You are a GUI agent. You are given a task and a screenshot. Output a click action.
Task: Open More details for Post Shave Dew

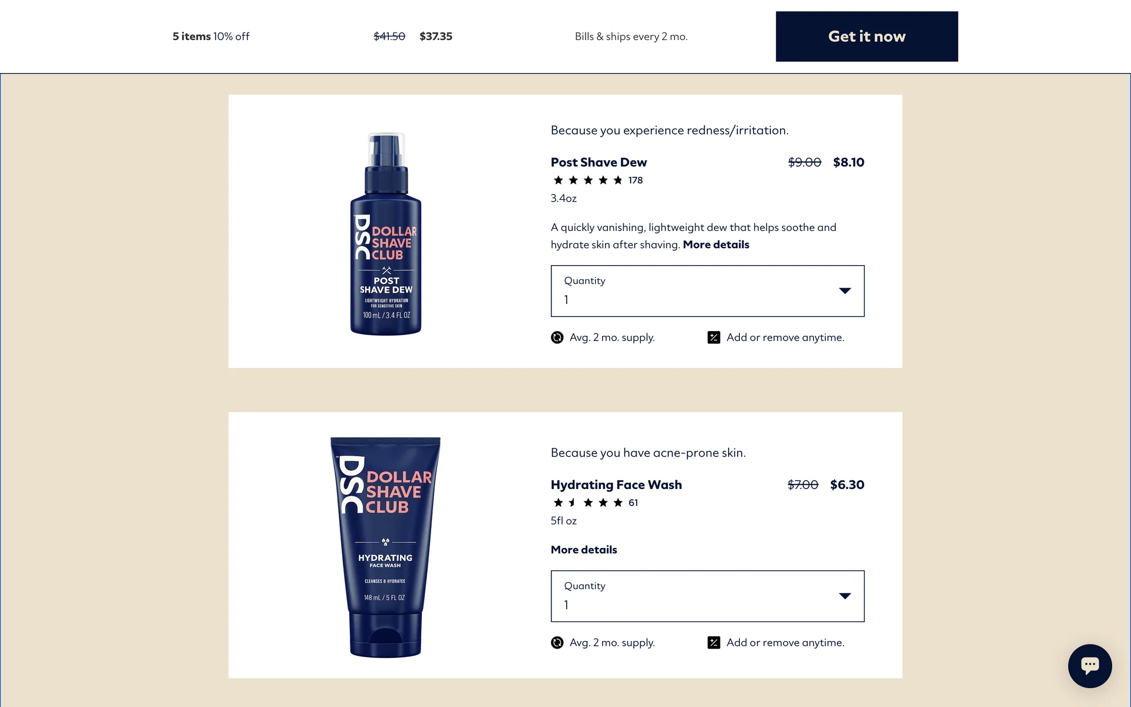click(716, 245)
